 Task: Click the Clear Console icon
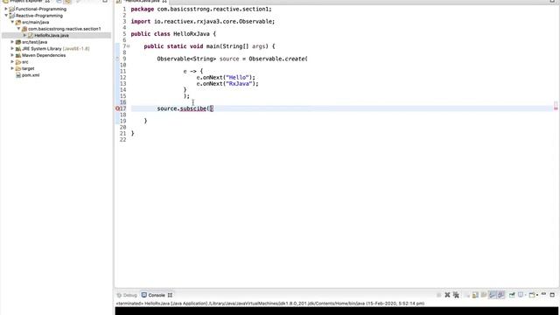point(467,295)
